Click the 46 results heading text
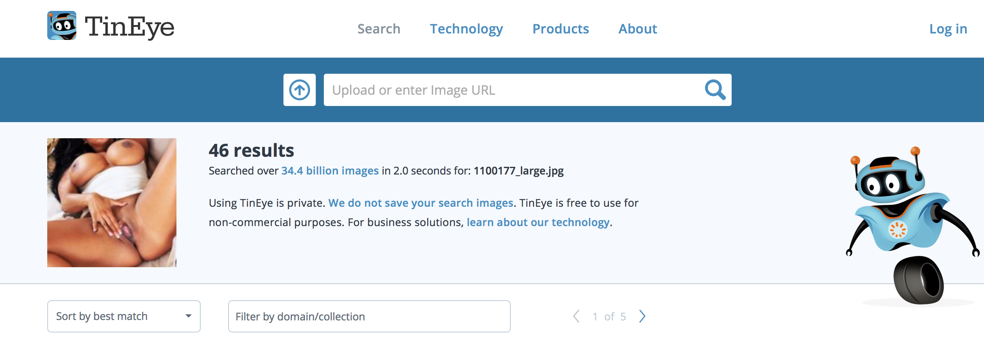The image size is (984, 349). 251,151
